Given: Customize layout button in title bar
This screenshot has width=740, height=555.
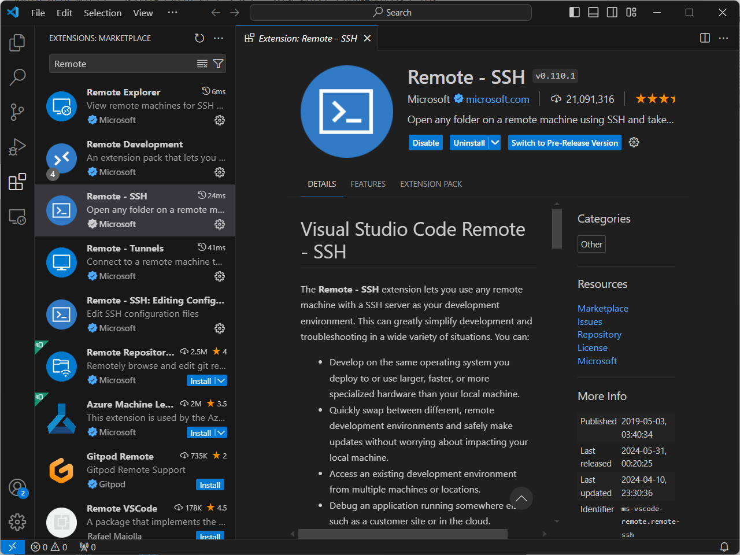Looking at the screenshot, I should [631, 12].
